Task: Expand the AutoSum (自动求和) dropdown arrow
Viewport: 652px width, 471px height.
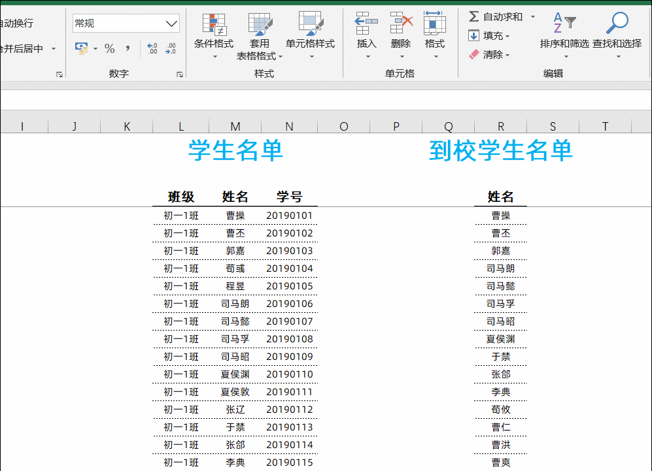Action: (x=532, y=17)
